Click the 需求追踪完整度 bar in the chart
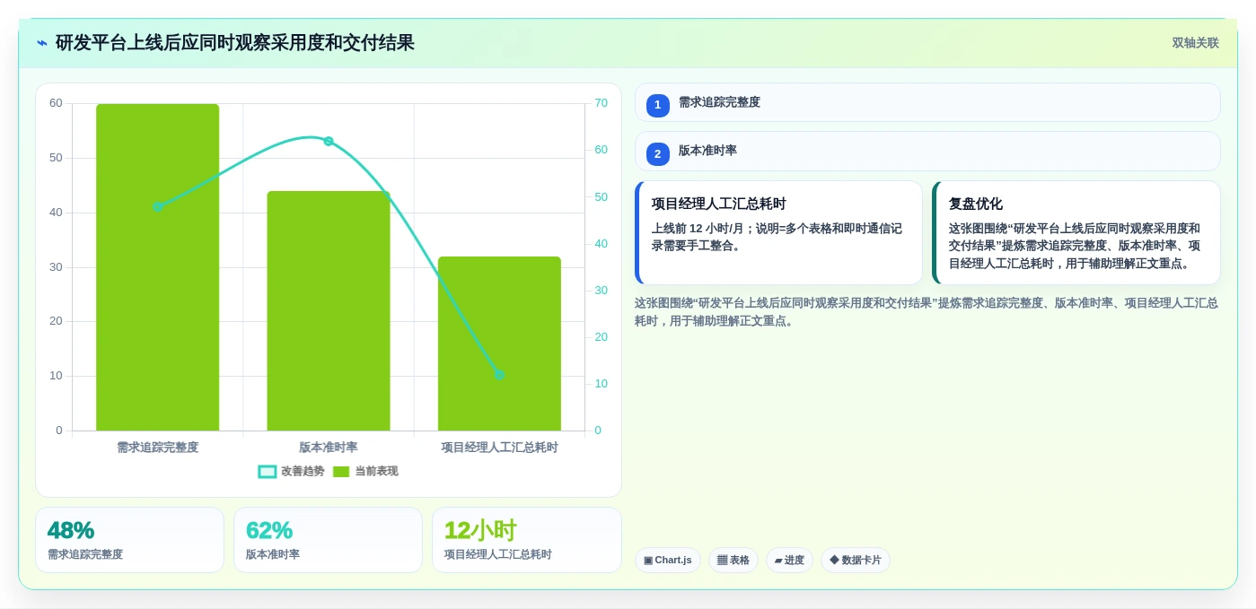 158,267
